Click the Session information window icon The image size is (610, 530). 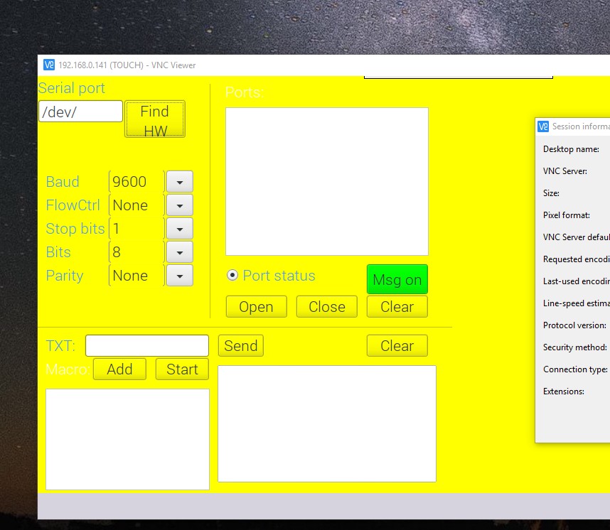[543, 126]
